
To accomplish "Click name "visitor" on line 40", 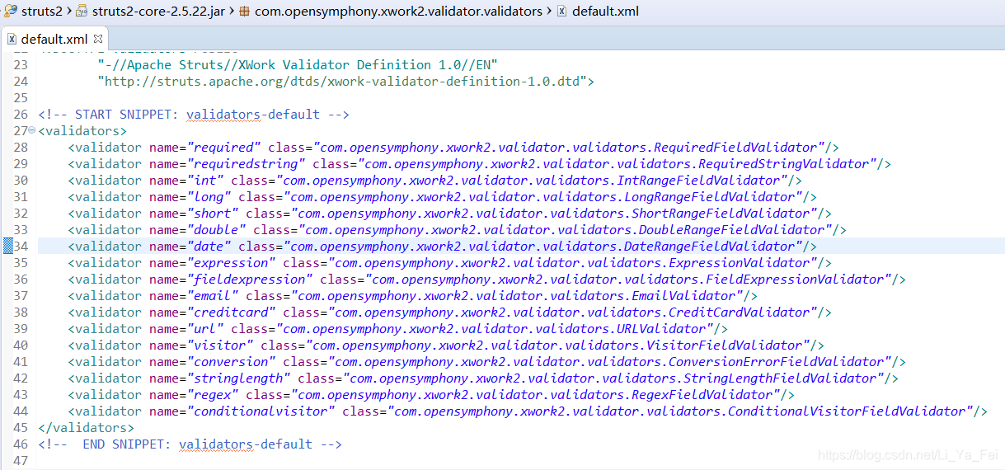I will pos(220,345).
